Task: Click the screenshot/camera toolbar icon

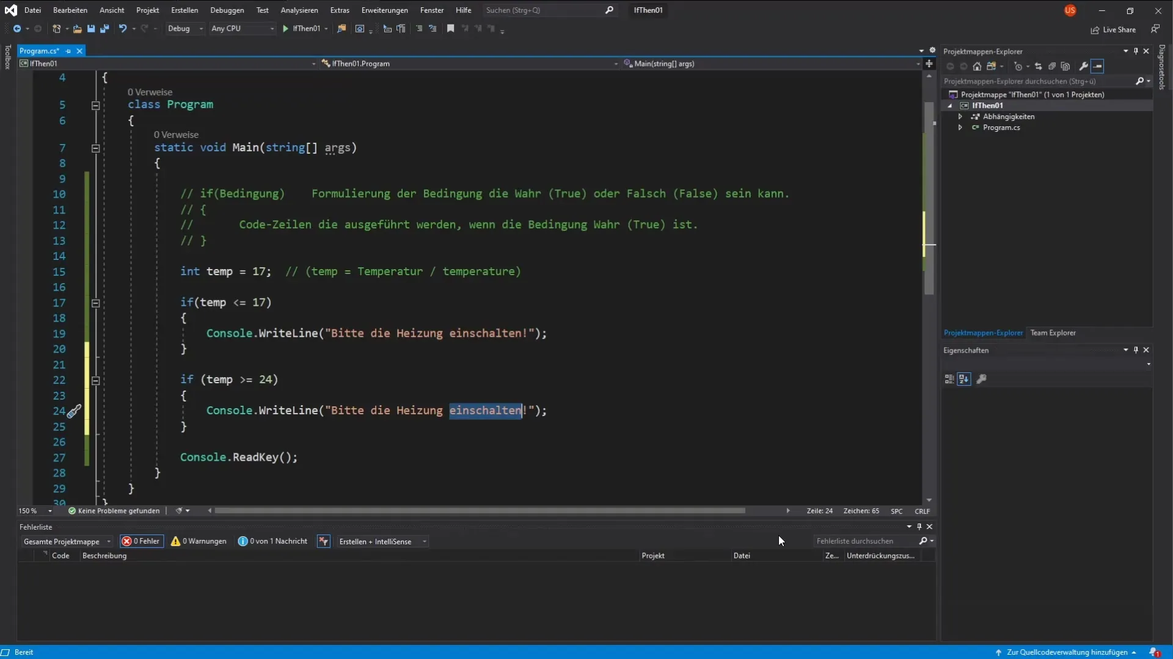Action: (x=360, y=29)
